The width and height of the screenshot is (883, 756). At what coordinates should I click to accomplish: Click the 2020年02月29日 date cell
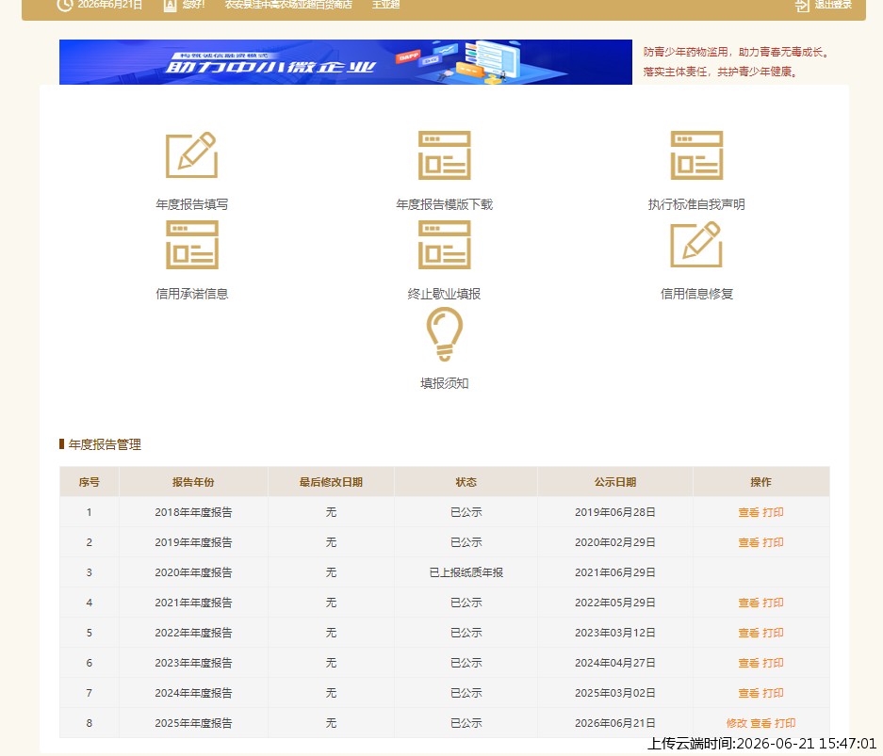click(615, 542)
